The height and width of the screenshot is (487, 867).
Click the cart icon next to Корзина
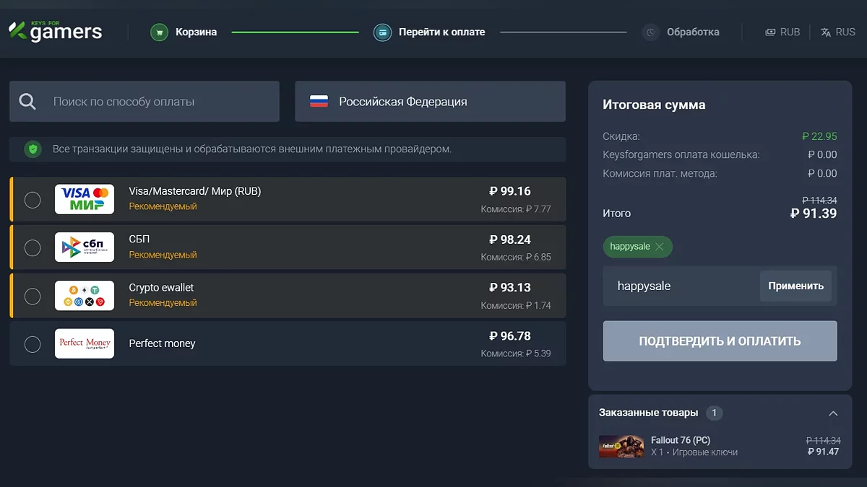[159, 32]
